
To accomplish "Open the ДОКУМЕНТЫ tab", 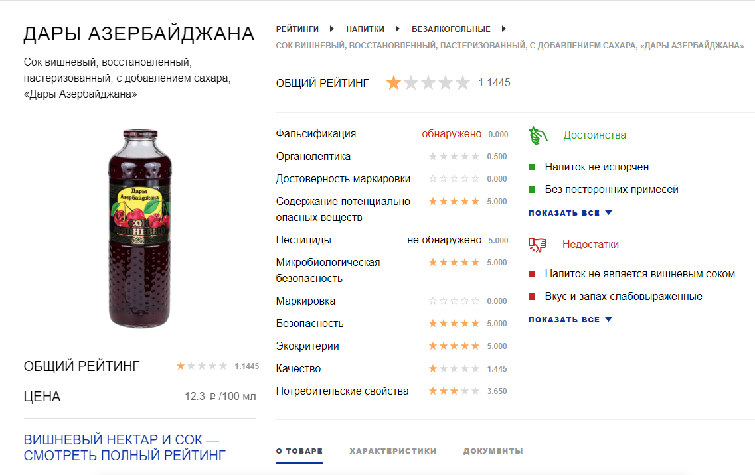I will click(x=493, y=451).
